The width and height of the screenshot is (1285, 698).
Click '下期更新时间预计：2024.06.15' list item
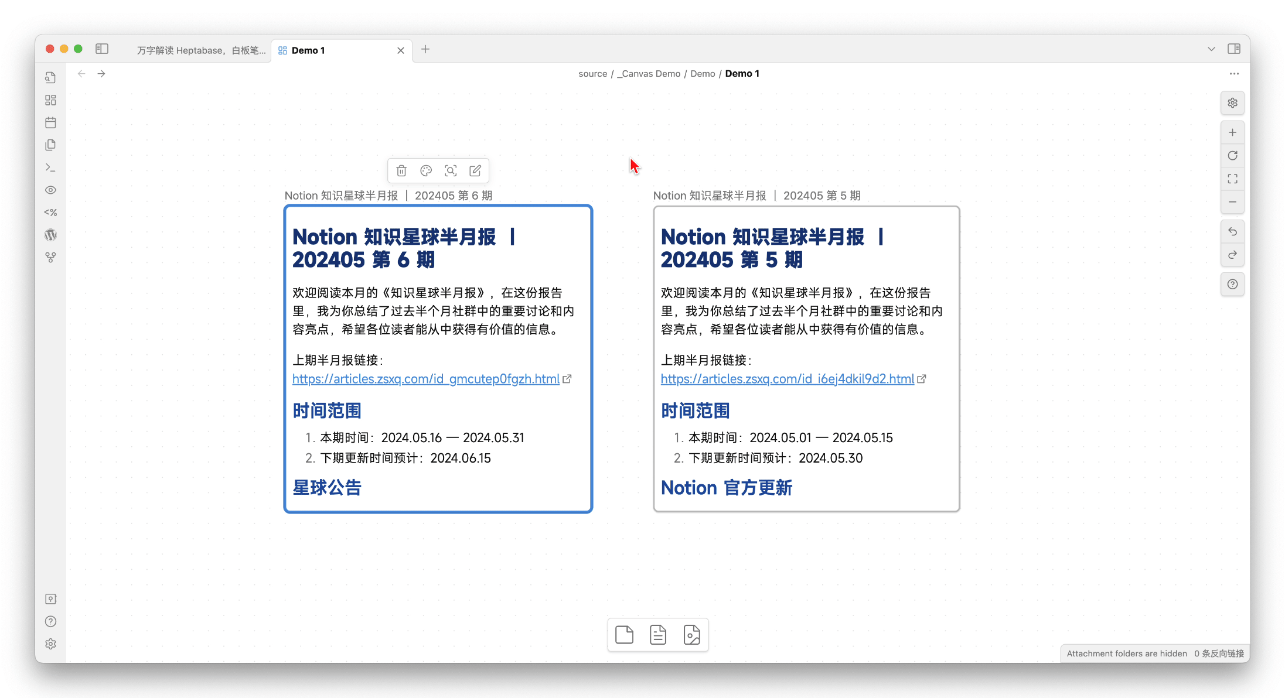tap(405, 458)
